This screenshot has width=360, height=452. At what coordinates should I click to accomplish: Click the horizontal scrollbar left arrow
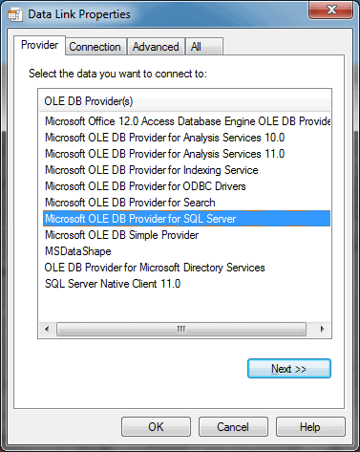[x=47, y=329]
